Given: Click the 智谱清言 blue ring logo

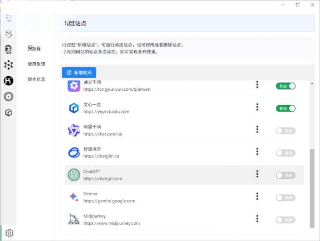Looking at the screenshot, I should point(74,152).
